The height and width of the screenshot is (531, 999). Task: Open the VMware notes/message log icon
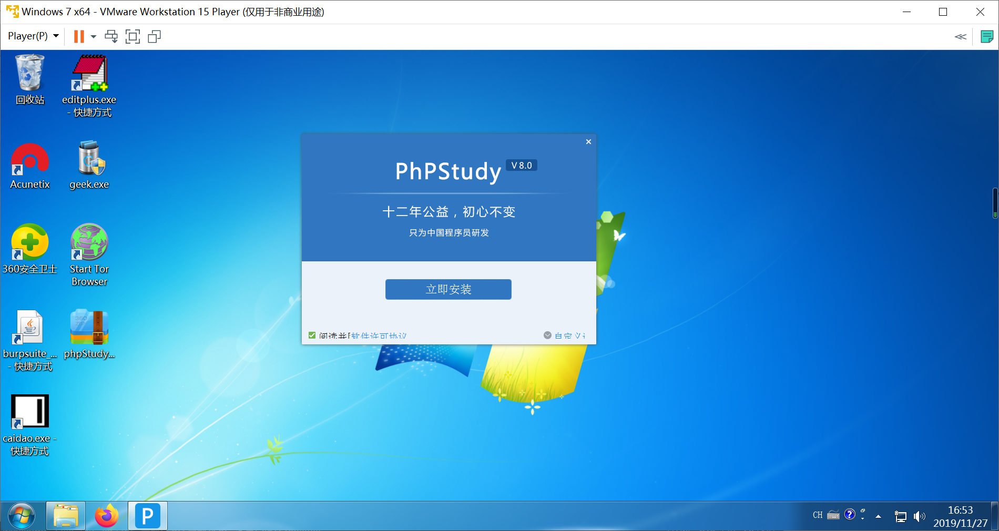point(987,36)
